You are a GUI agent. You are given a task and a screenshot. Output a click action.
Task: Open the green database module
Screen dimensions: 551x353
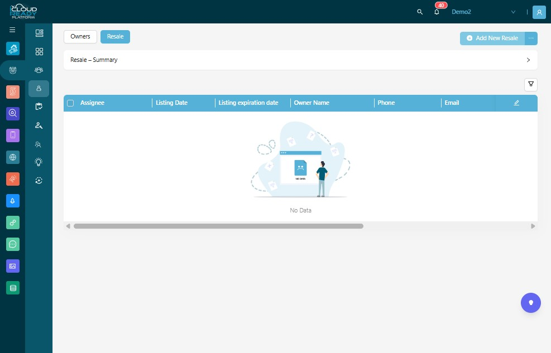pos(13,288)
